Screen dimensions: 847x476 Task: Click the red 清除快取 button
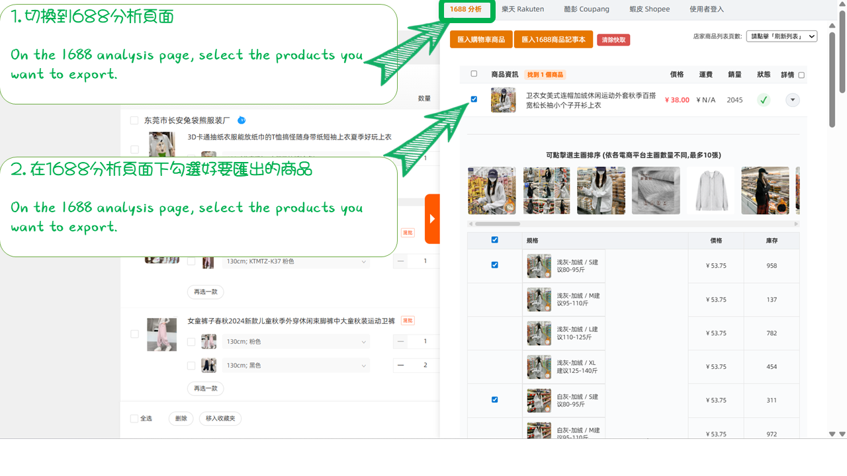click(613, 40)
